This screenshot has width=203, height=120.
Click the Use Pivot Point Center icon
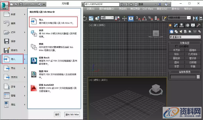click(x=117, y=18)
